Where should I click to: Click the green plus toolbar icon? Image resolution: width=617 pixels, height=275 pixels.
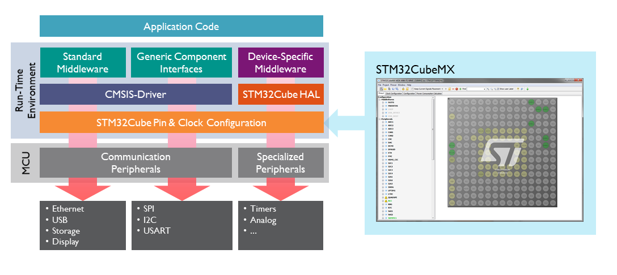(460, 89)
